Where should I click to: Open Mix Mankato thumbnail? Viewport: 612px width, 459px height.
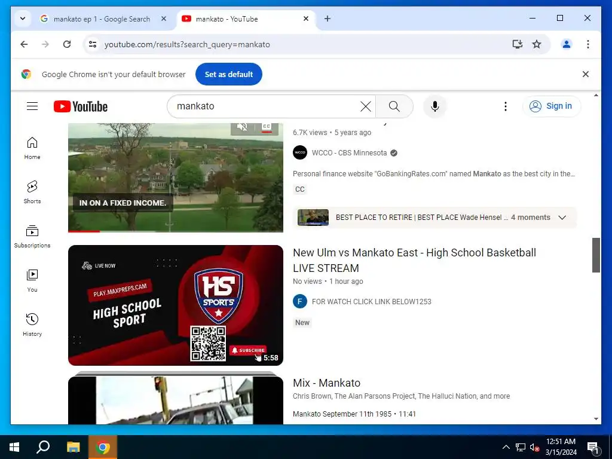pos(176,400)
